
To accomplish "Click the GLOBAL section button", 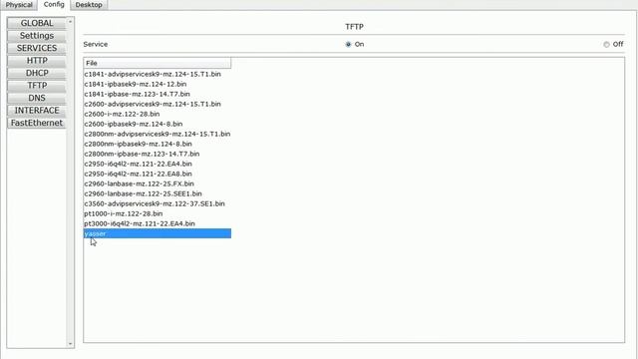I will [x=37, y=23].
